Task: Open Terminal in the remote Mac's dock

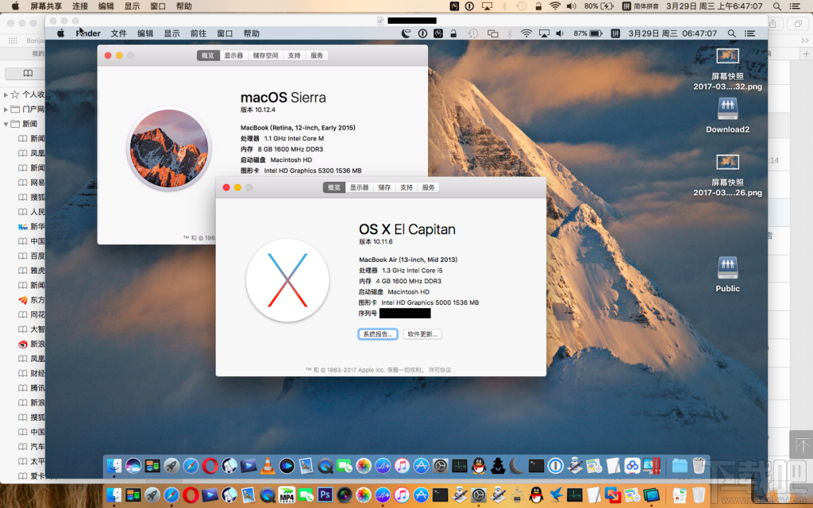Action: point(536,466)
